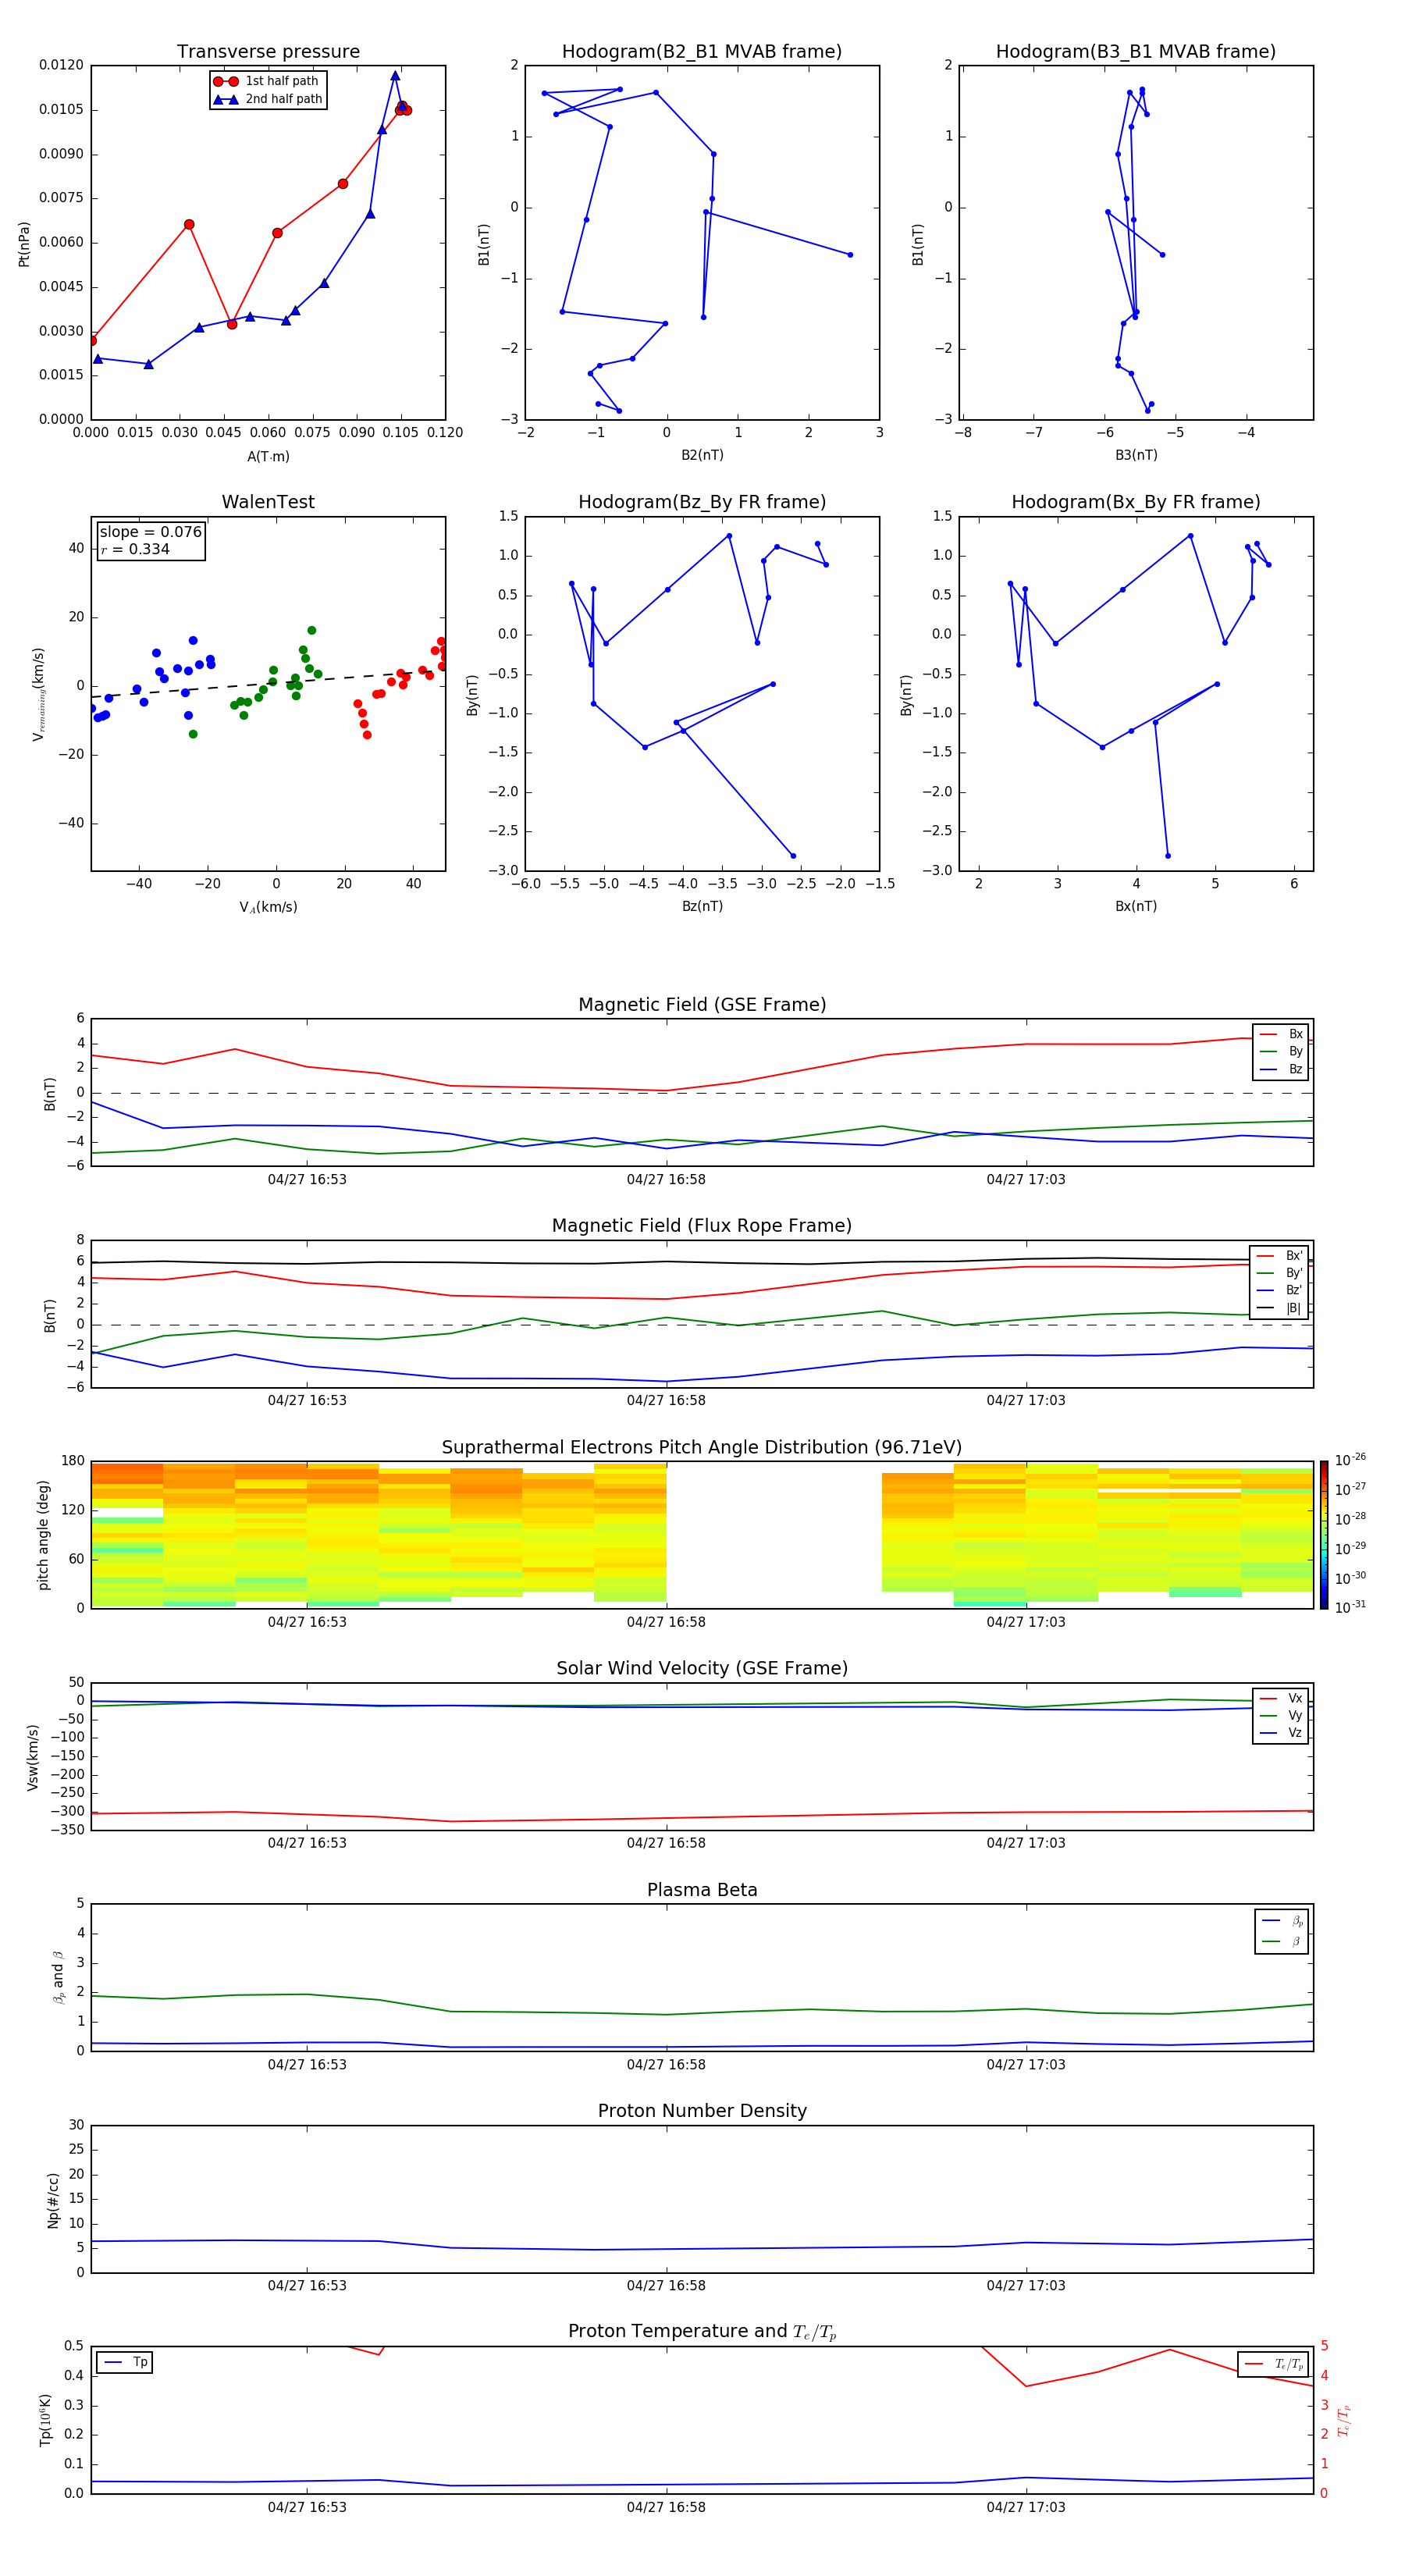Click the 'B3(nT)' x-axis label

tap(1136, 455)
